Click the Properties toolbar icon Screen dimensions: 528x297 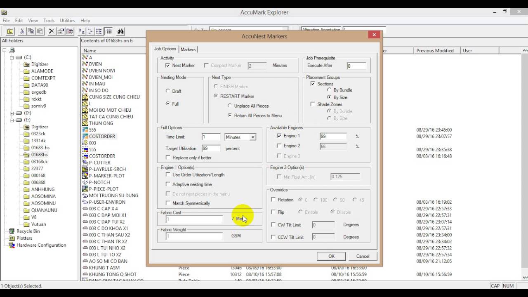61,31
